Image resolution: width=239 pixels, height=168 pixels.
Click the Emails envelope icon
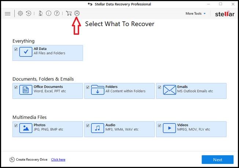[169, 90]
